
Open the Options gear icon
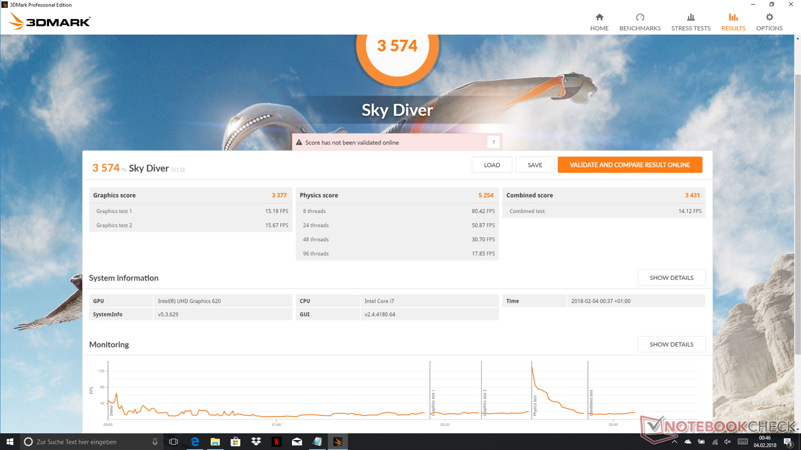769,17
